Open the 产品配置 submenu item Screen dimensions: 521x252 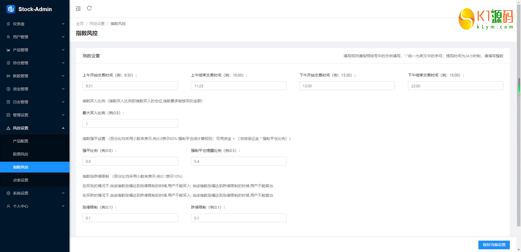(35, 141)
